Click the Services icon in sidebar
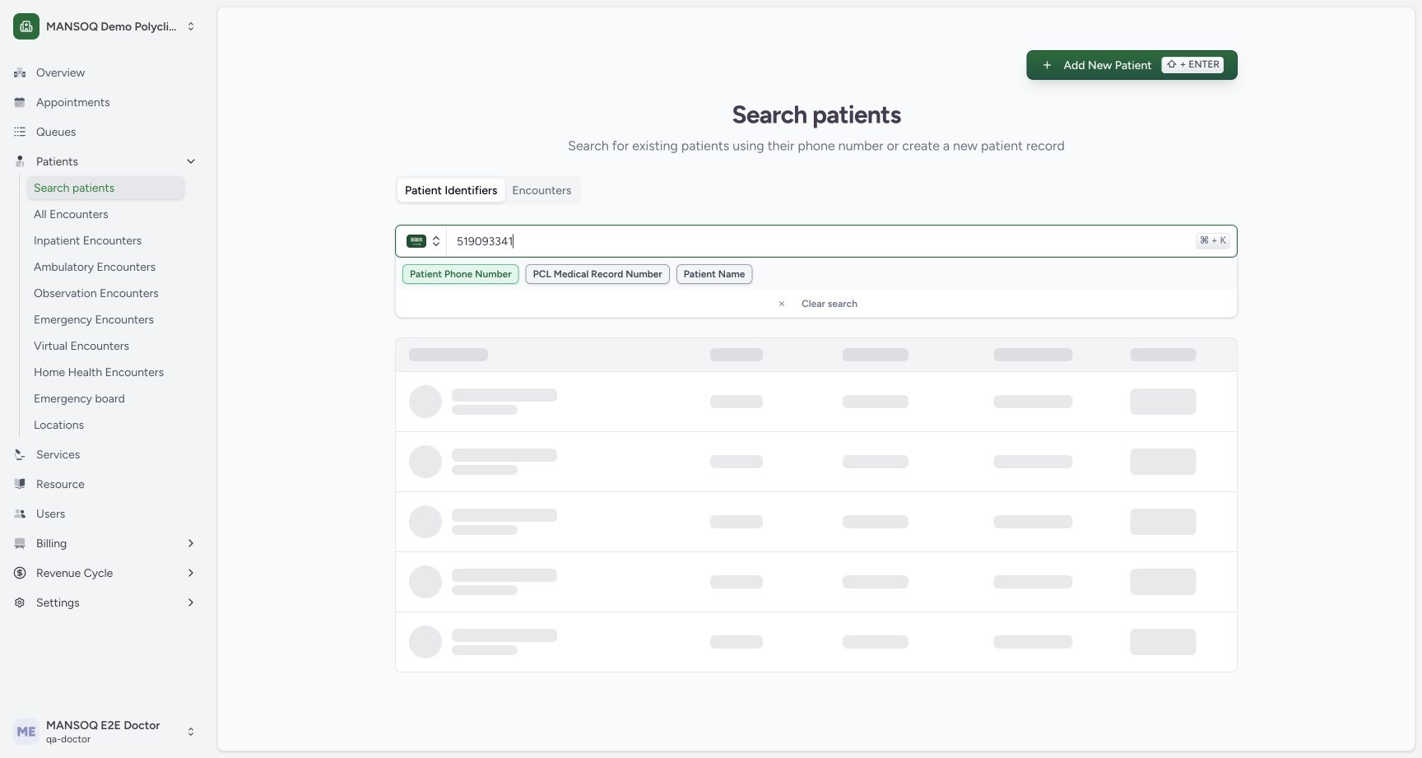This screenshot has height=758, width=1422. tap(20, 454)
